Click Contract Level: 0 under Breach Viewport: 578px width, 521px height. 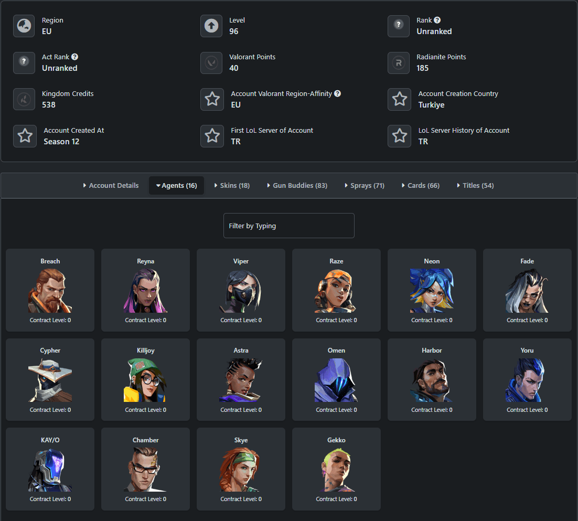tap(50, 320)
